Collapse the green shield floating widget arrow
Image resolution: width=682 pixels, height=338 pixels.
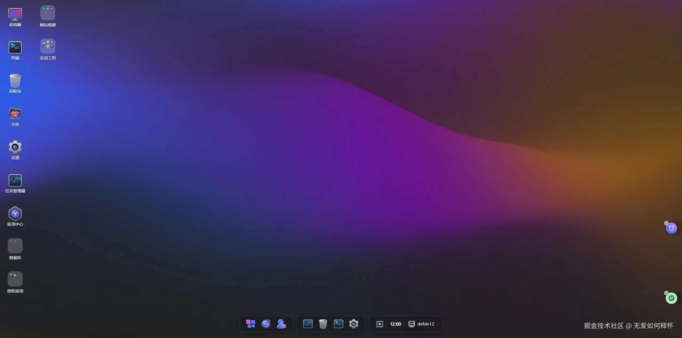tap(666, 293)
